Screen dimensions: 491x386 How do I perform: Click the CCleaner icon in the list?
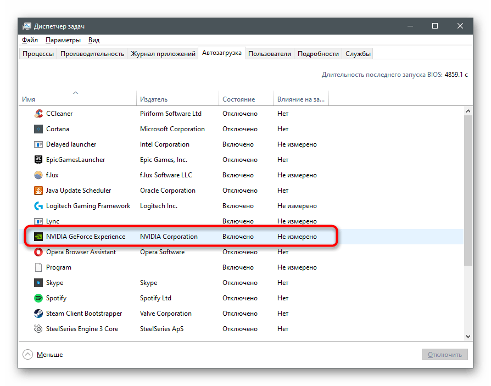pyautogui.click(x=38, y=114)
